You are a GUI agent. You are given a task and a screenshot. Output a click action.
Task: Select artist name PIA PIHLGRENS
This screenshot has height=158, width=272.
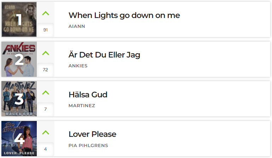coord(88,146)
